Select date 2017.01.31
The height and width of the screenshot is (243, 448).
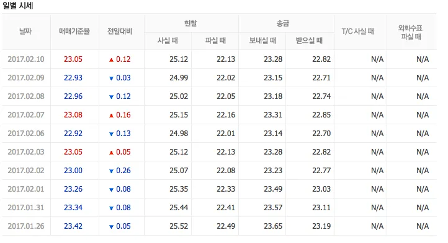pos(26,207)
